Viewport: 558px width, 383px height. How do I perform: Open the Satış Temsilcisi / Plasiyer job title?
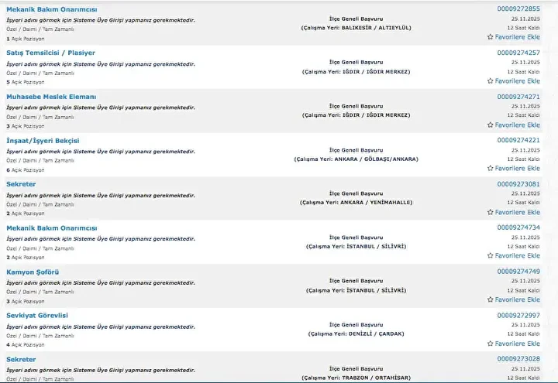point(50,53)
